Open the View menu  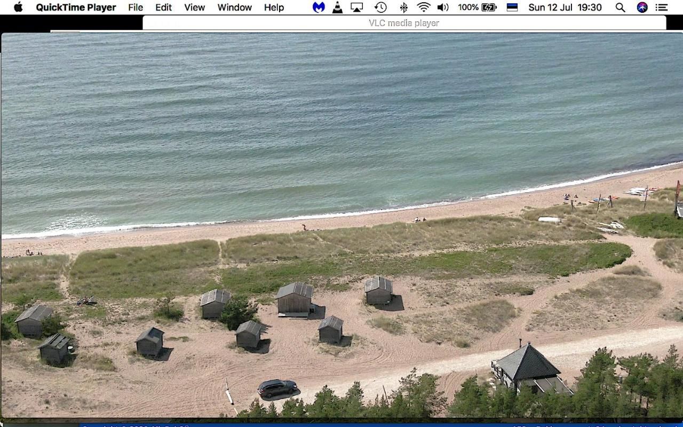194,7
